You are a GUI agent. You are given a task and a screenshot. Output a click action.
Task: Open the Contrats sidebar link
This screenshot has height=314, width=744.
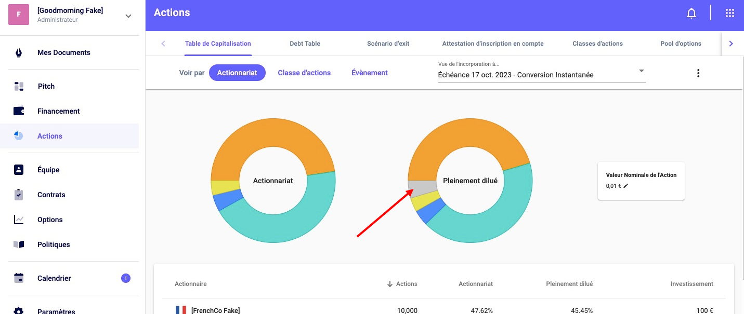point(51,195)
